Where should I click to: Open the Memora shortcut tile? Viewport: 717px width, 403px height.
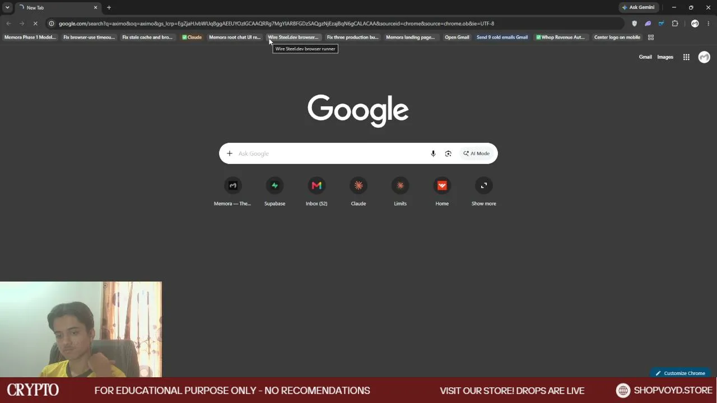(x=232, y=192)
